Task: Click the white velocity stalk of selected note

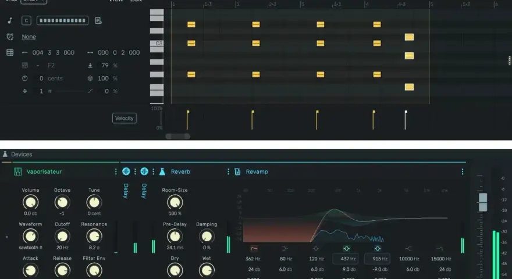Action: 406,120
